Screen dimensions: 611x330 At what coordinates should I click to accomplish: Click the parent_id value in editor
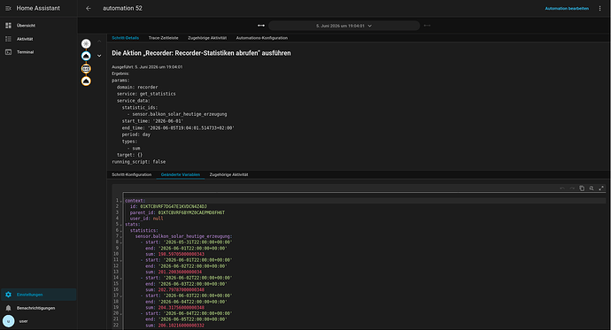[191, 212]
